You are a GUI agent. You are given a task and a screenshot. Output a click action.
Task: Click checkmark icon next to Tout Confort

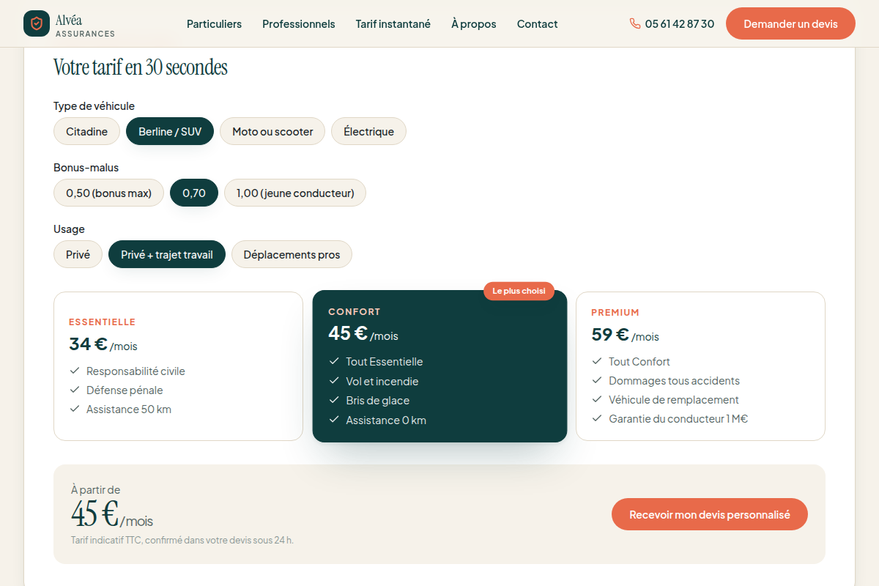pyautogui.click(x=597, y=361)
